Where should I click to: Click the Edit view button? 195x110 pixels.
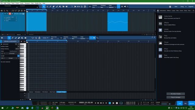(180, 103)
